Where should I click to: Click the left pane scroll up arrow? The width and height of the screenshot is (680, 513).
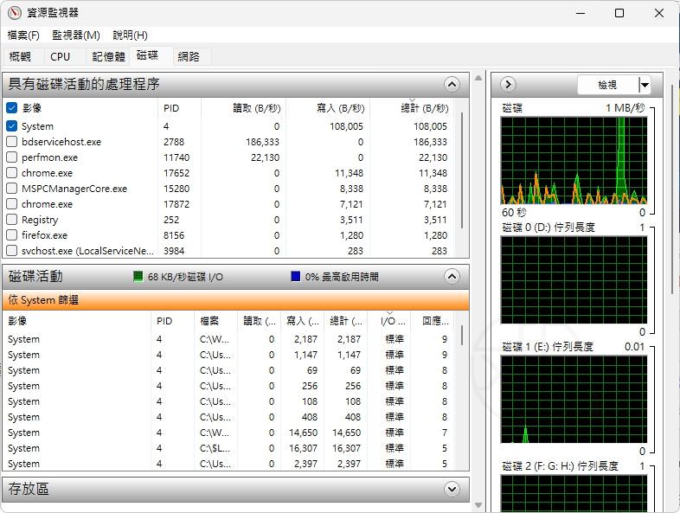click(x=478, y=78)
